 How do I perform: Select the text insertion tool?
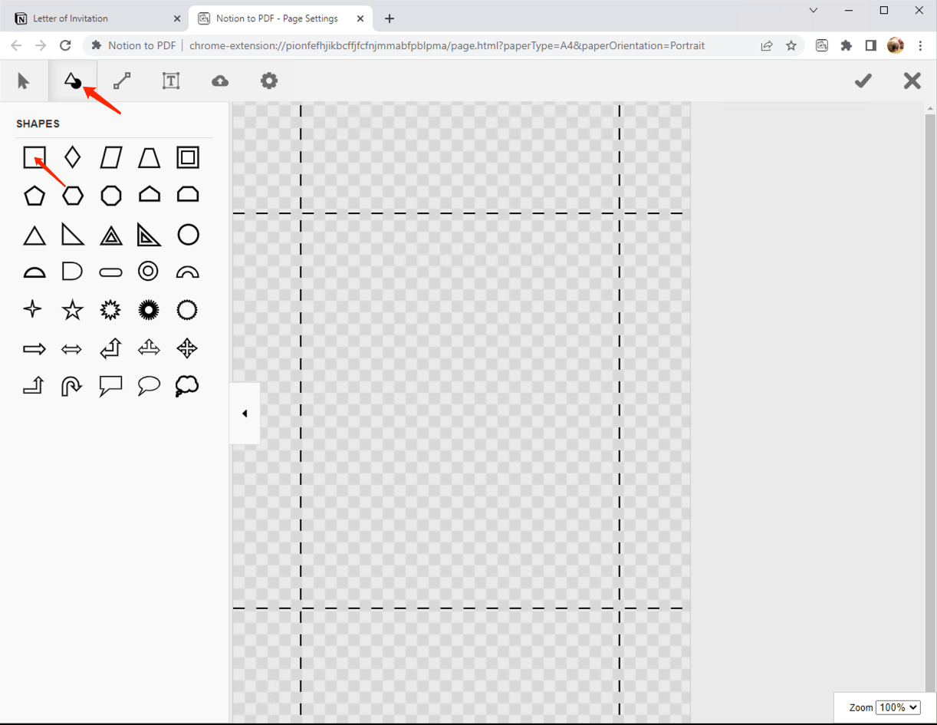pos(170,80)
